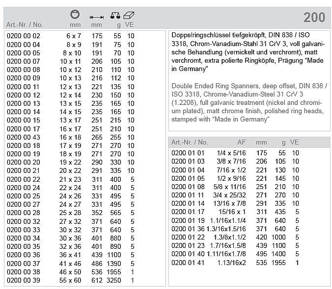
Task: Select article number 0200 01 01
Action: pyautogui.click(x=188, y=153)
